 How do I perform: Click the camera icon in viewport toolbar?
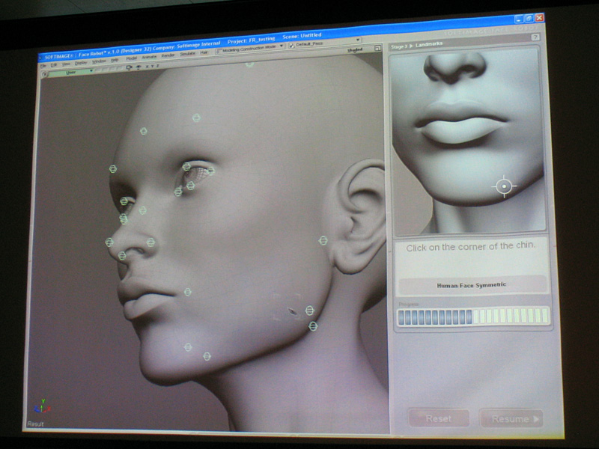pos(129,68)
